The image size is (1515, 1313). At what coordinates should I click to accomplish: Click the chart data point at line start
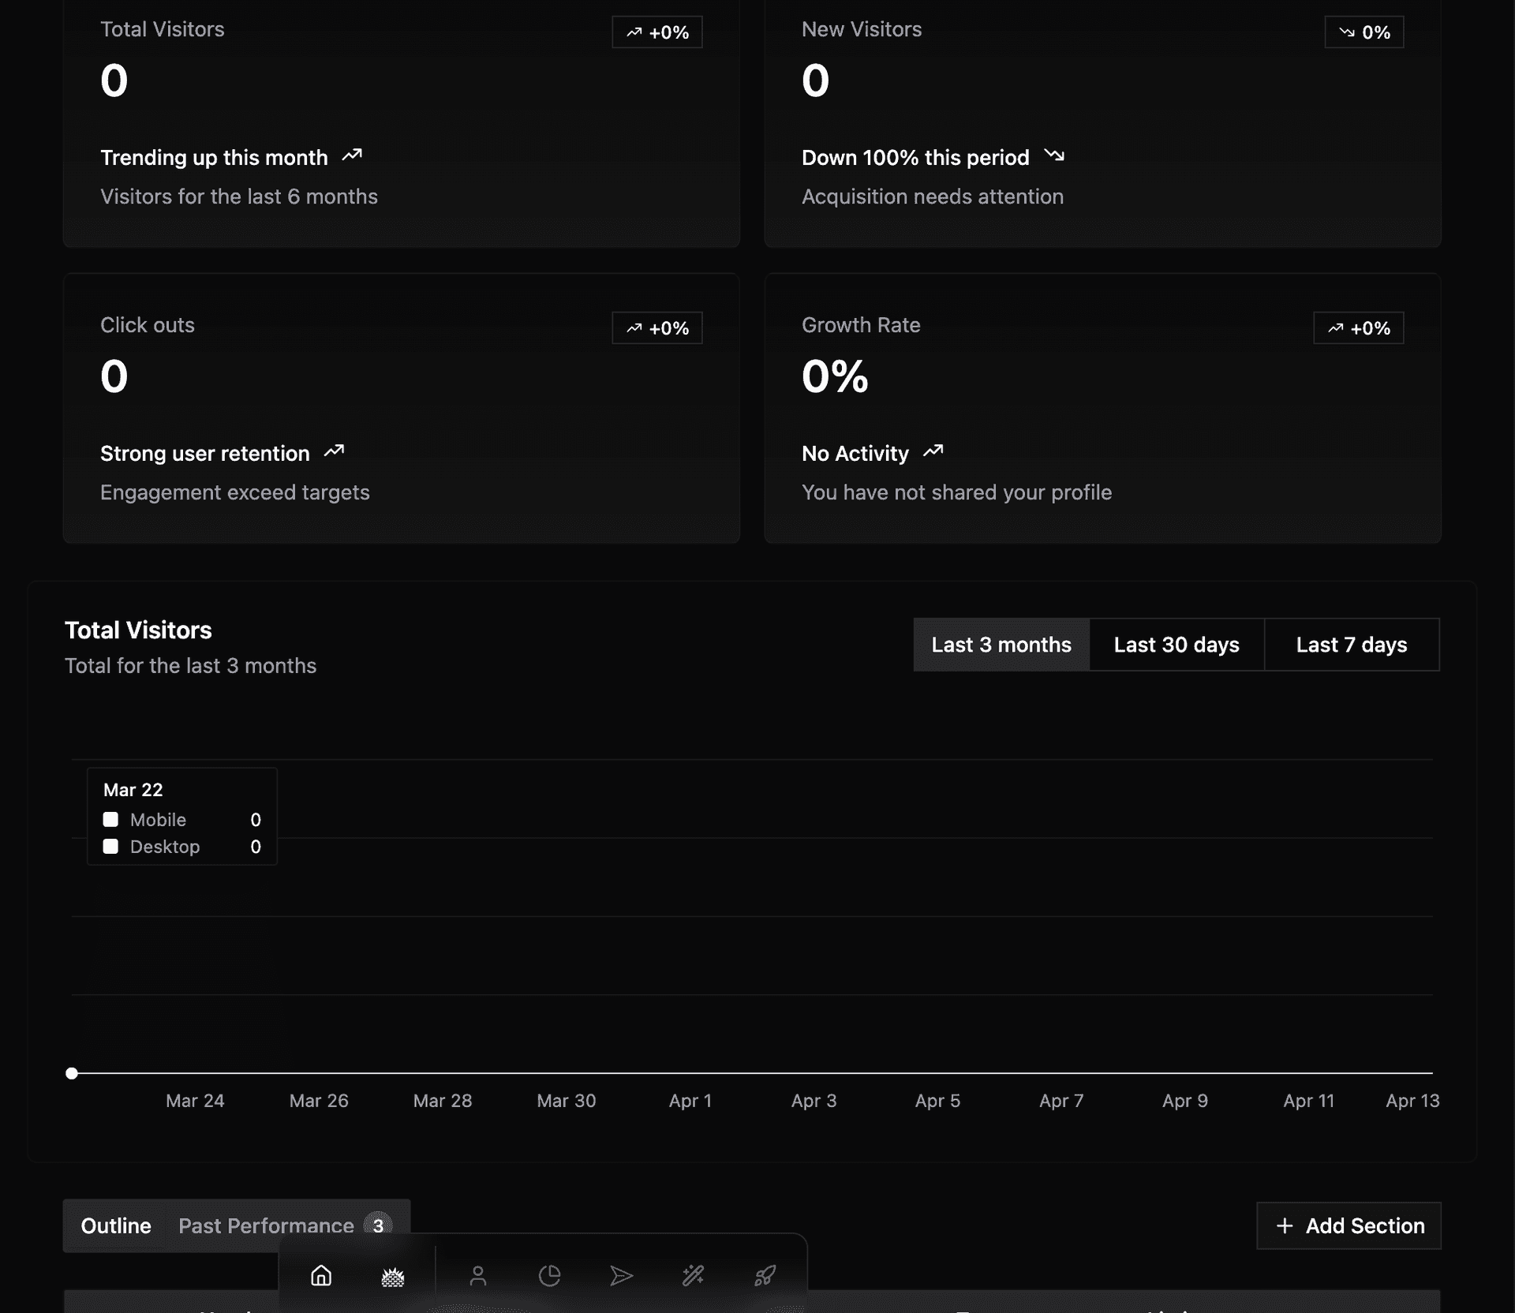[x=72, y=1073]
